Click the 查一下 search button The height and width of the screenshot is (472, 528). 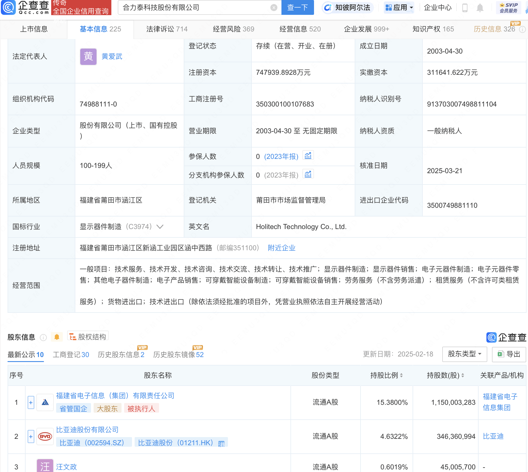297,8
